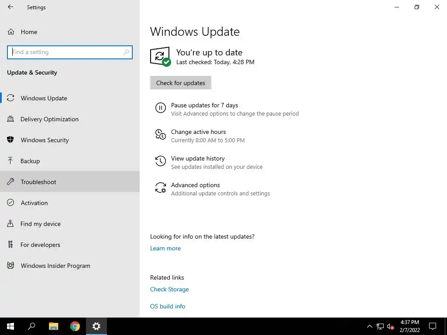Open Activation settings
This screenshot has height=335, width=447.
(x=70, y=203)
